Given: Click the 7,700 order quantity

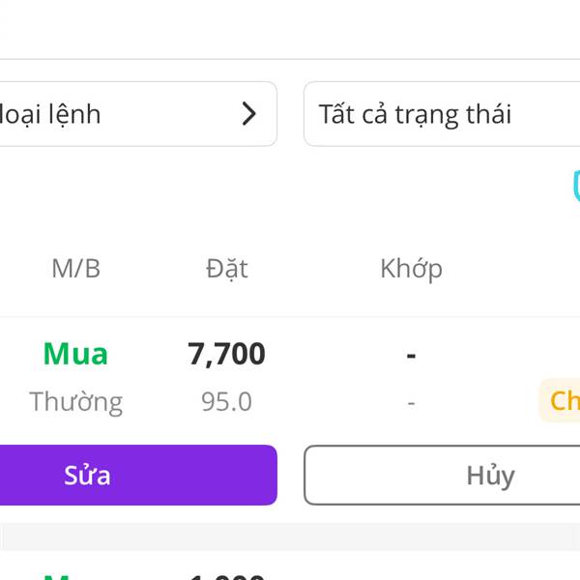Looking at the screenshot, I should pyautogui.click(x=226, y=355).
